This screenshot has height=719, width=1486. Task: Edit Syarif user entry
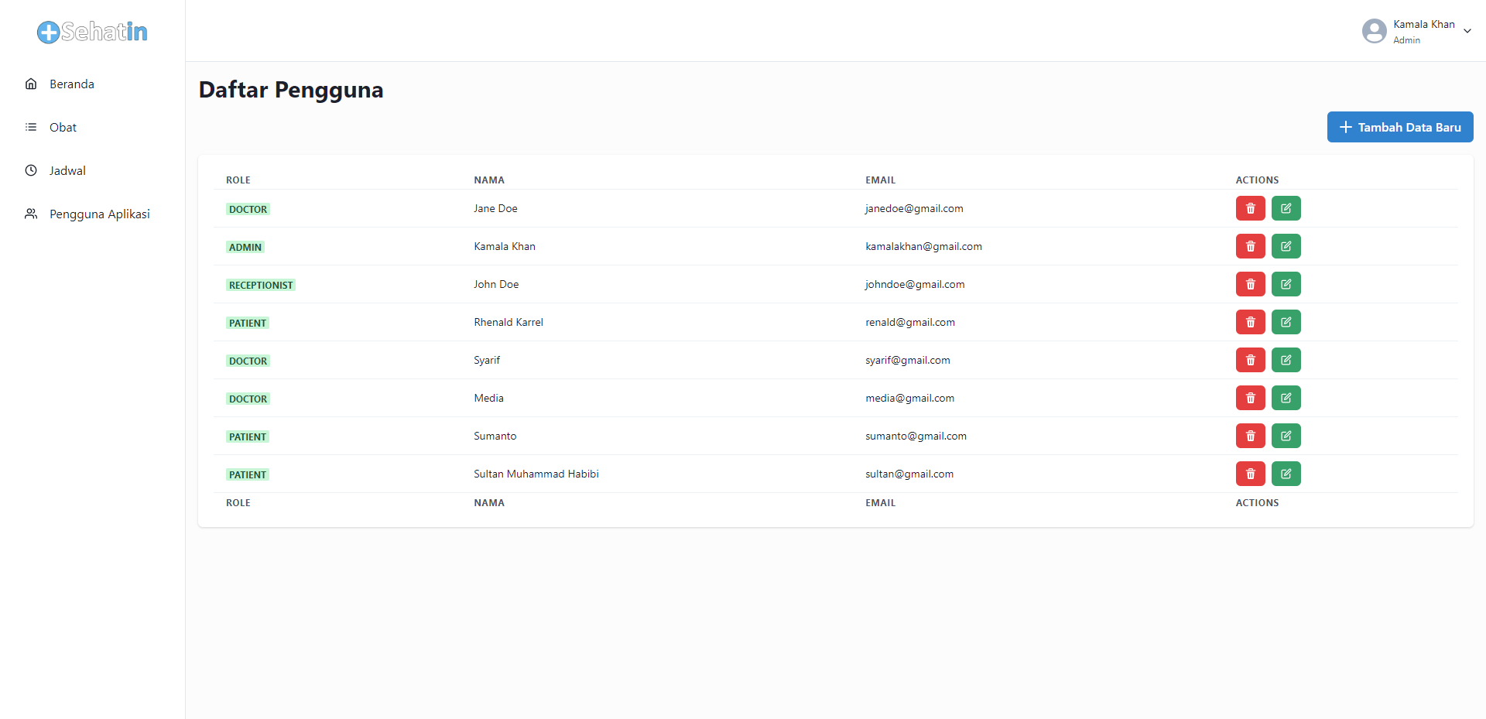click(x=1286, y=360)
